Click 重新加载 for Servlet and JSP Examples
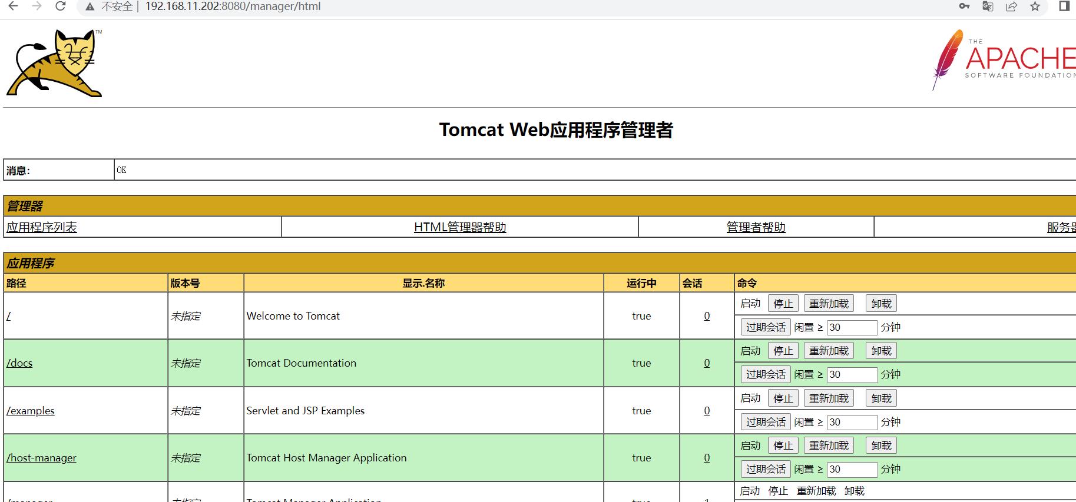This screenshot has width=1076, height=502. coord(829,398)
